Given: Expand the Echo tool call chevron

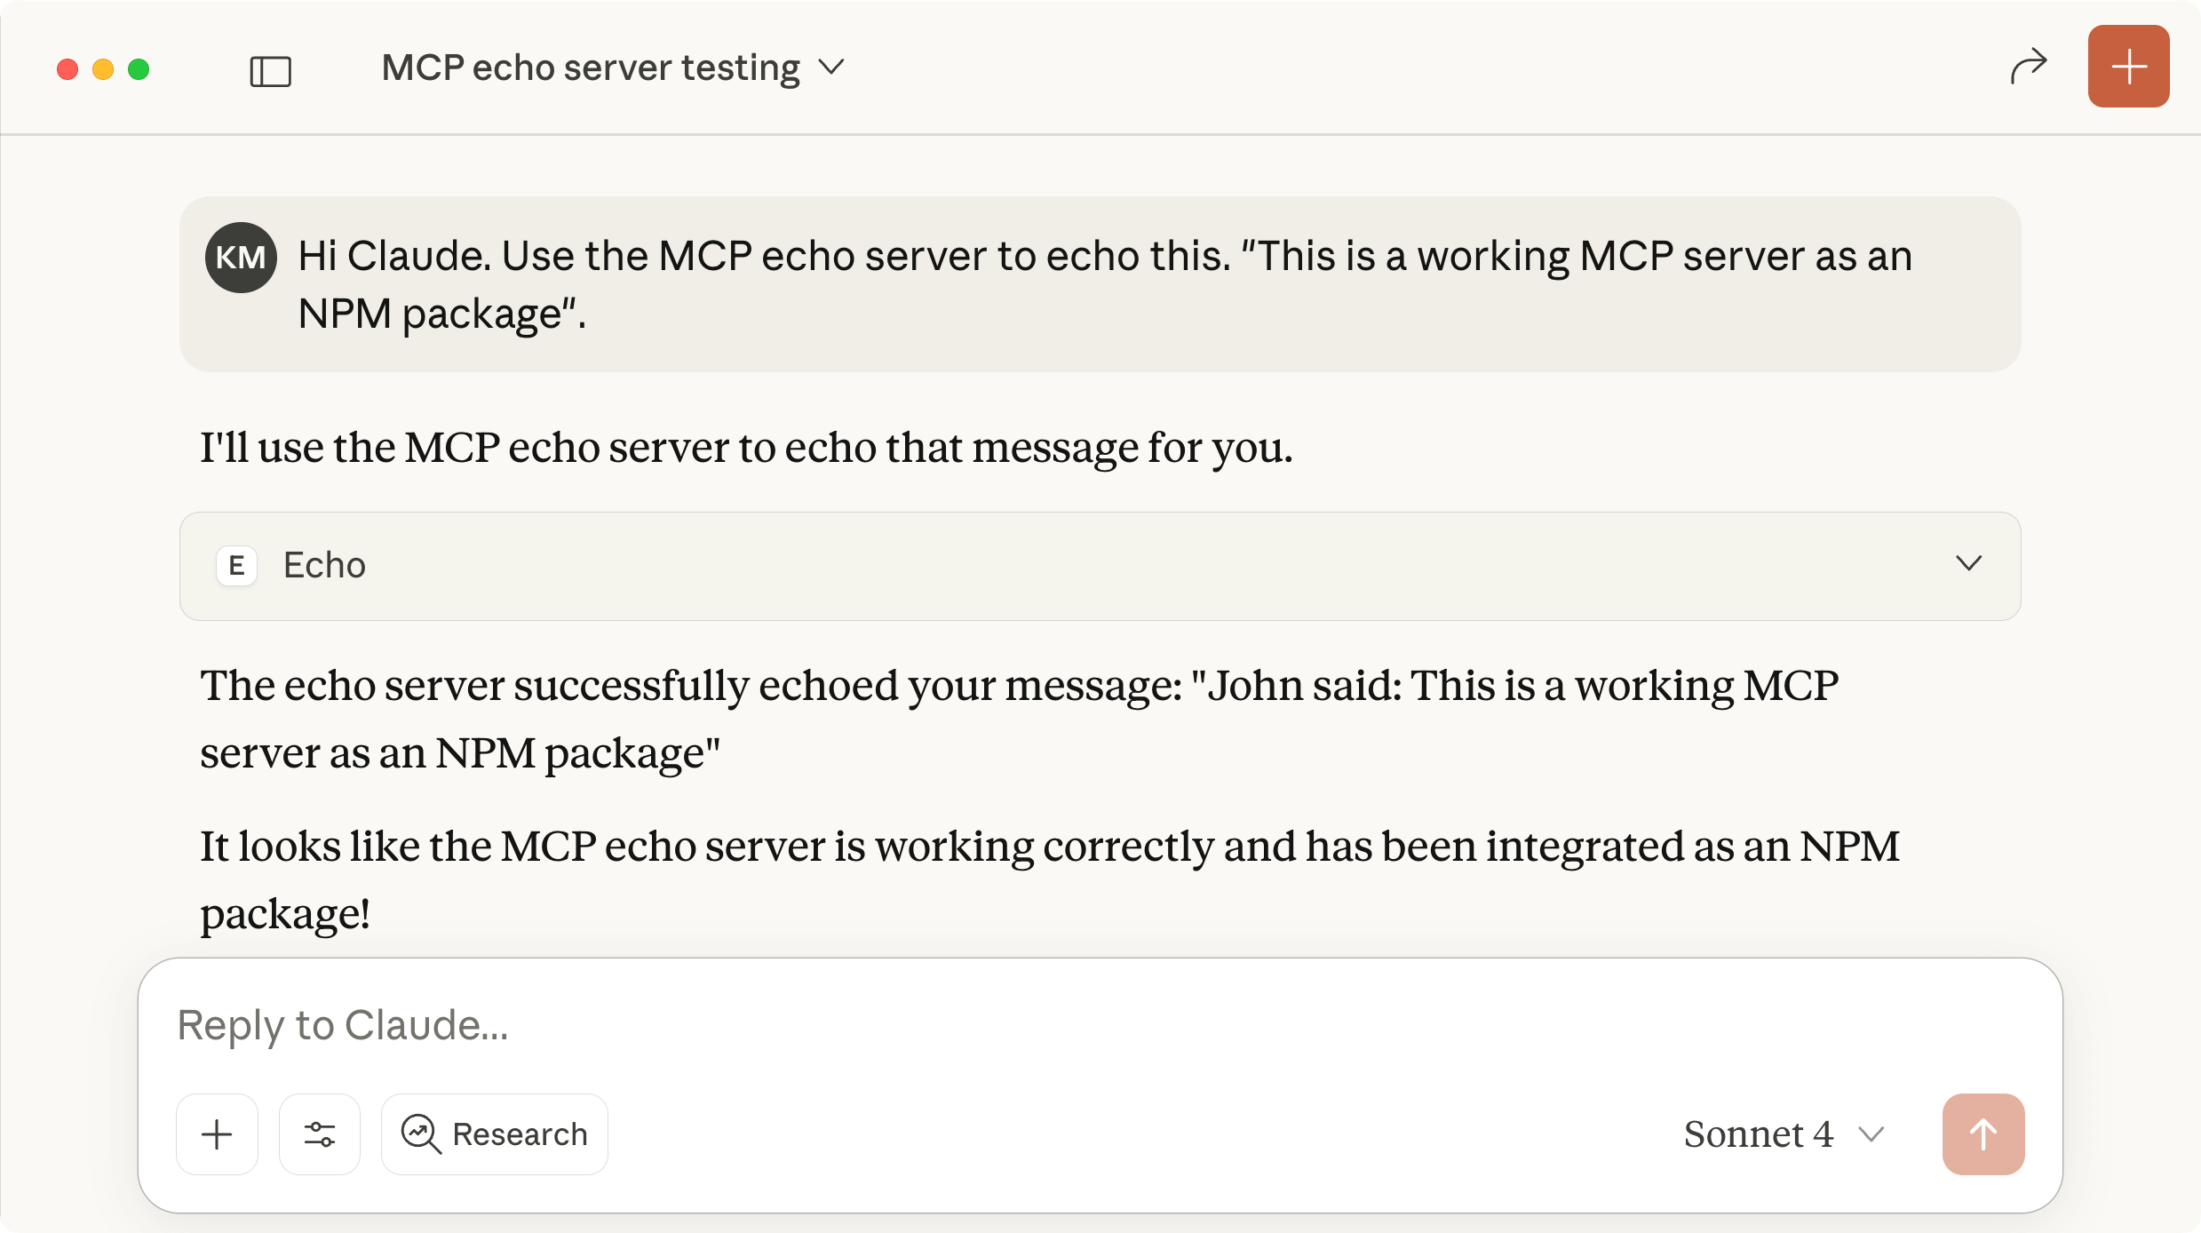Looking at the screenshot, I should point(1968,564).
